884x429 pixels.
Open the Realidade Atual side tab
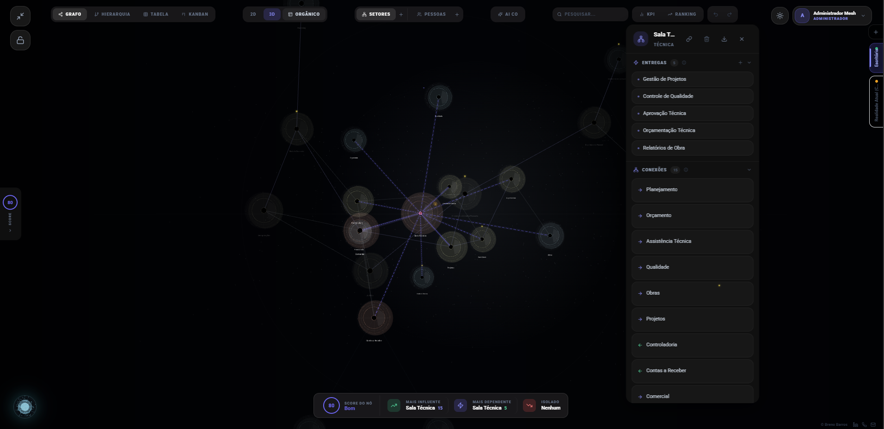tap(876, 102)
